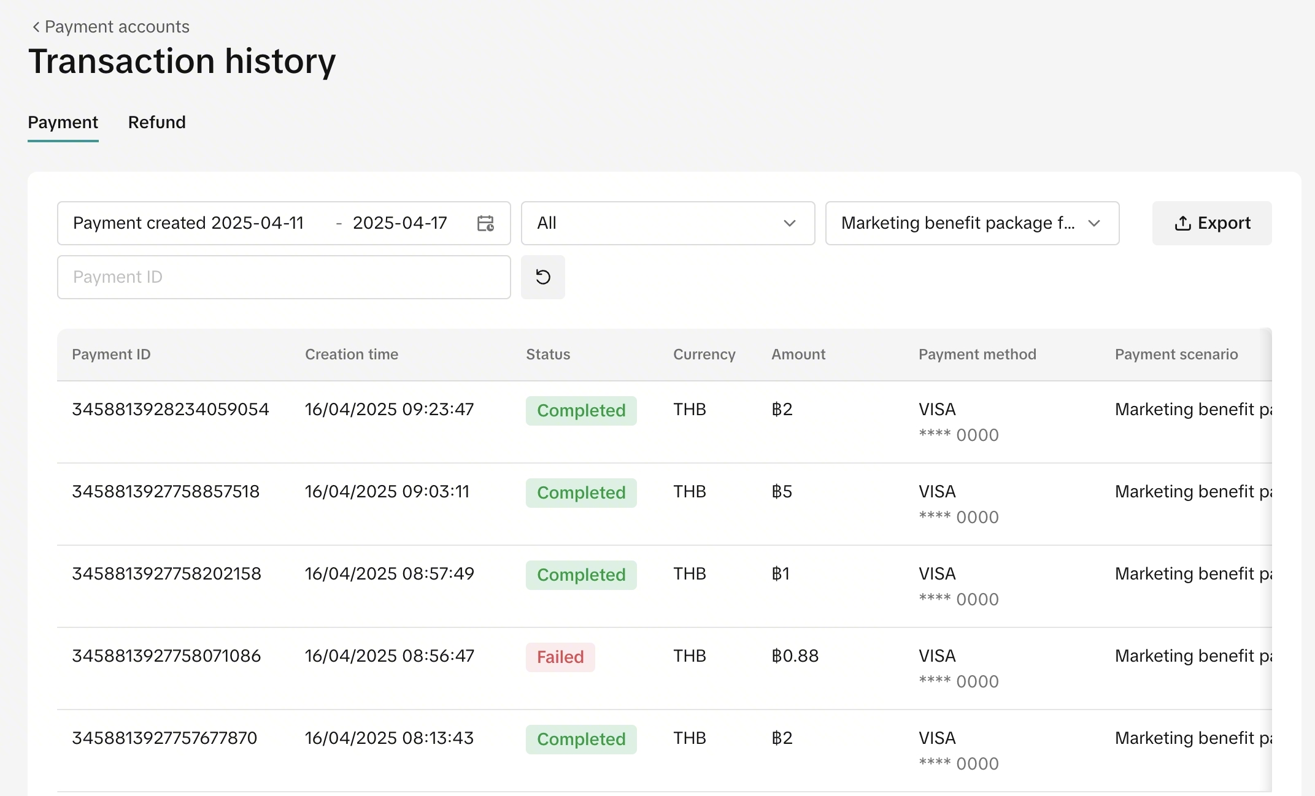Focus the Payment ID search field

tap(283, 277)
